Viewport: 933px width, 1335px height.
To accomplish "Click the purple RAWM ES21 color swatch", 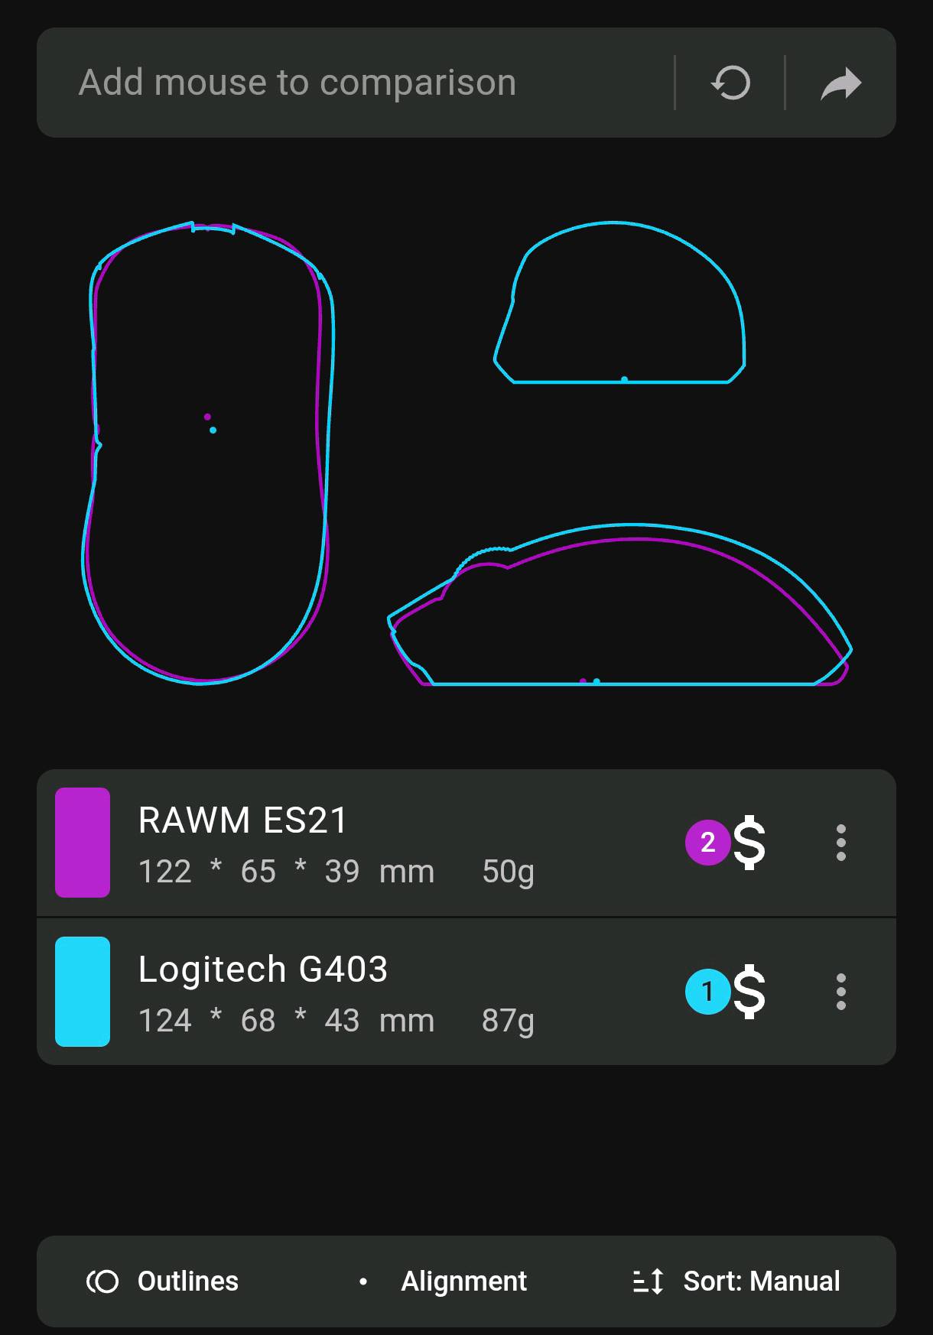I will 83,843.
